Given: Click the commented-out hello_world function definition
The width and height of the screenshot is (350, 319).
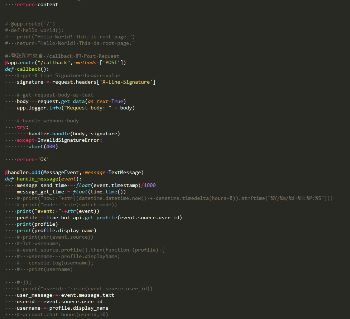Looking at the screenshot, I should pos(37,31).
